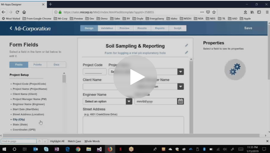Open File Explorer from the taskbar

(89, 149)
